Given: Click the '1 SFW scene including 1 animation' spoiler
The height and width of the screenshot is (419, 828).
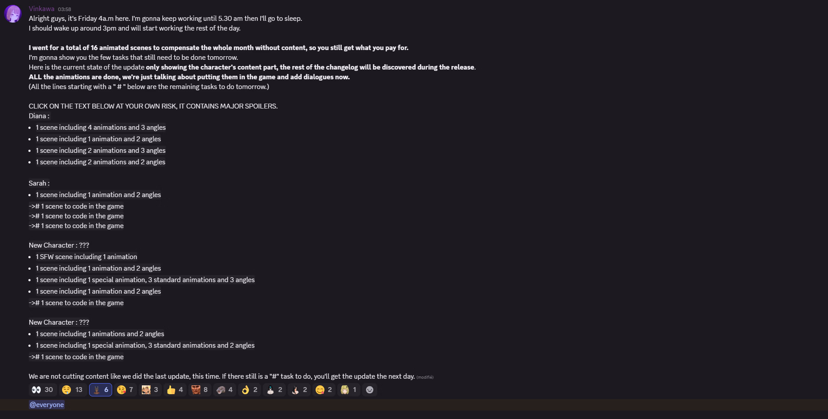Looking at the screenshot, I should 86,257.
